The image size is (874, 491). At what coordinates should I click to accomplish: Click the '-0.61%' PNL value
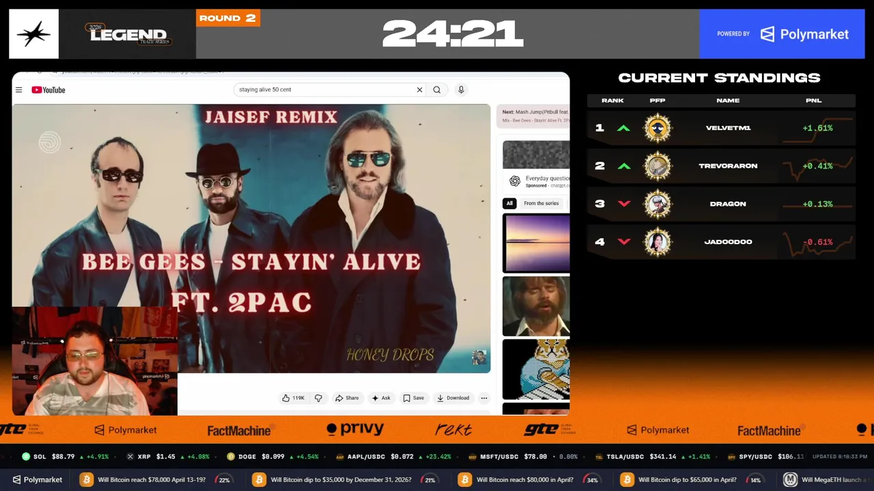817,242
